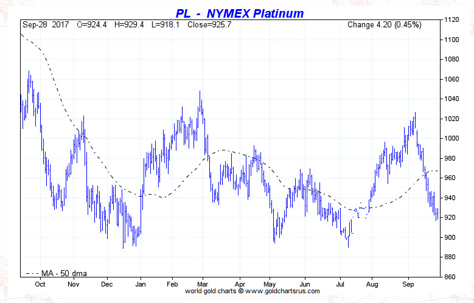
Task: Open the www.goldchartsrus.com credit link
Action: point(282,291)
